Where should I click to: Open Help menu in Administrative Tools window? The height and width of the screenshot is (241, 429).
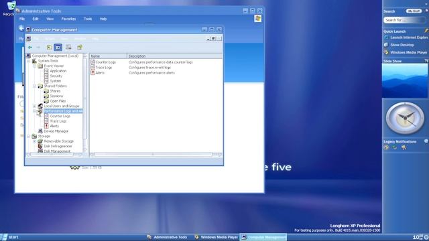coord(103,19)
